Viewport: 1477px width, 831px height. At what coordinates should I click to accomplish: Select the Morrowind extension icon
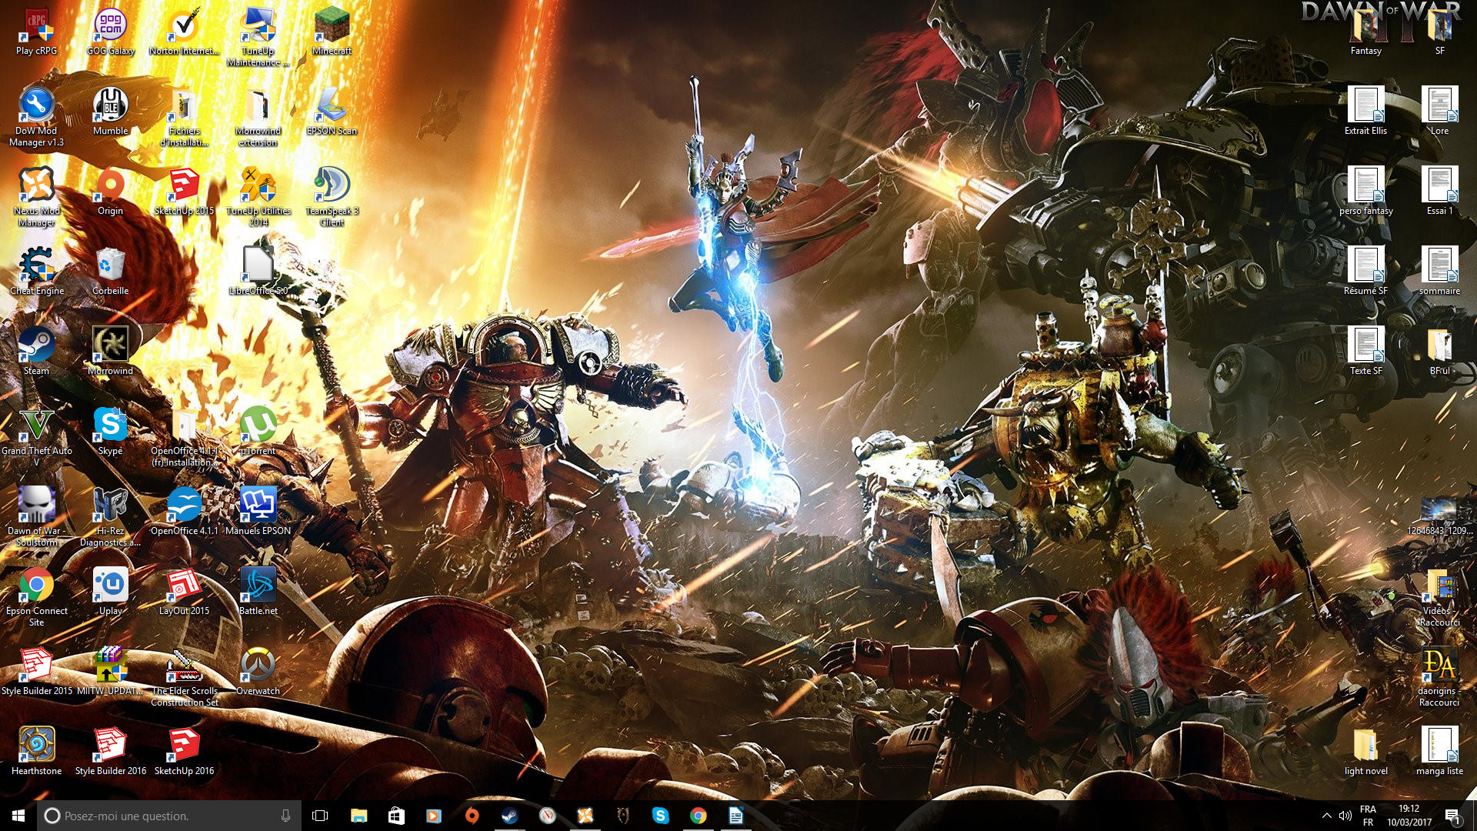258,117
